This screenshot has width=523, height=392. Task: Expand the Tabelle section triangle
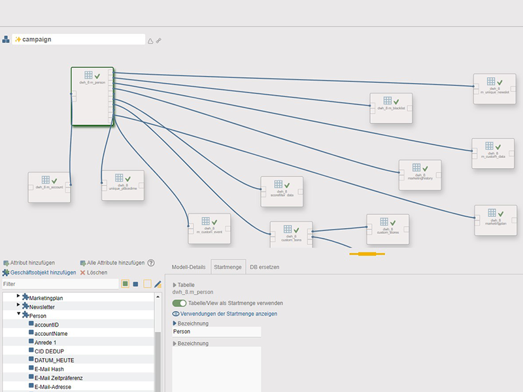click(x=175, y=285)
